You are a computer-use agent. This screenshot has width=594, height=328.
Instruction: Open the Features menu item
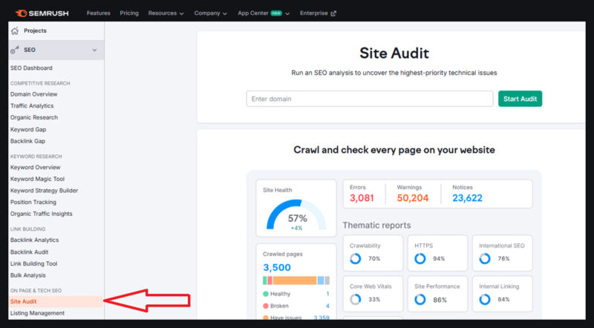99,13
